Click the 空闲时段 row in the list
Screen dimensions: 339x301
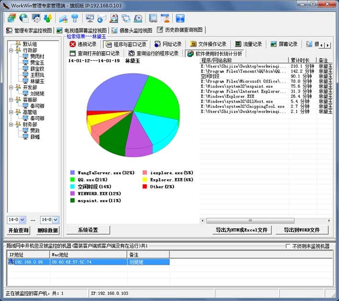267,76
